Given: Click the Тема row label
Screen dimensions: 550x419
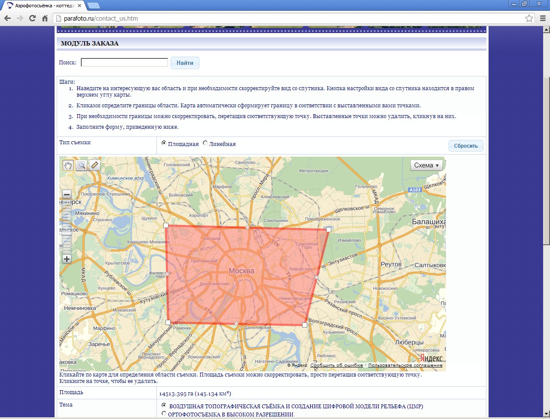Looking at the screenshot, I should 66,405.
